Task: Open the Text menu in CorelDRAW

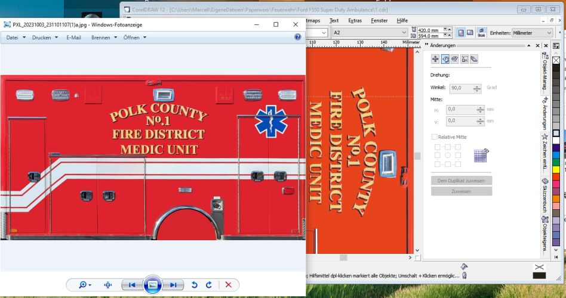Action: click(334, 20)
